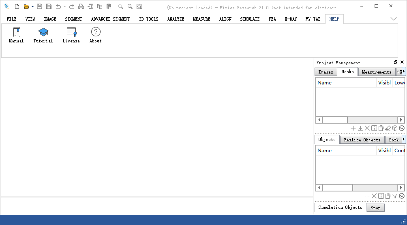Click the Mimics application logo icon

[x=6, y=6]
